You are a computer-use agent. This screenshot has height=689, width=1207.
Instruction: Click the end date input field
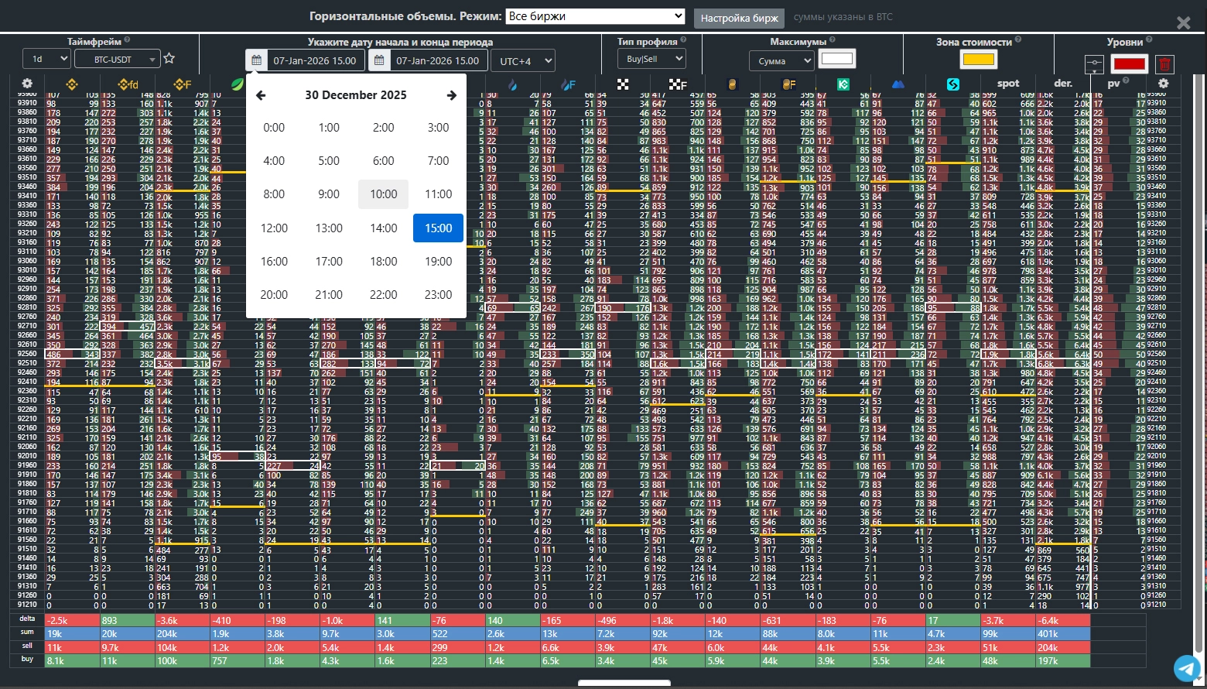437,60
